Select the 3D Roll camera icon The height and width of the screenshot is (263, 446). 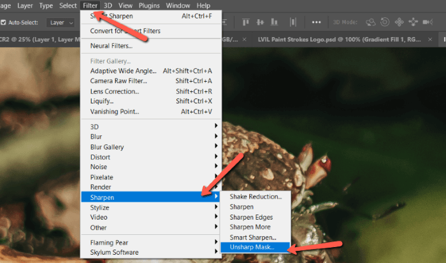coord(384,22)
